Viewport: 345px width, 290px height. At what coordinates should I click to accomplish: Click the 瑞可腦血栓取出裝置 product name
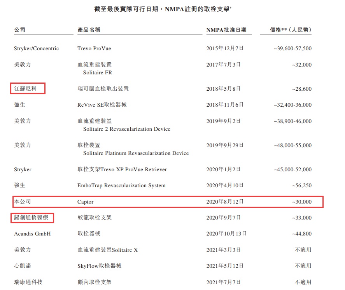tap(103, 89)
